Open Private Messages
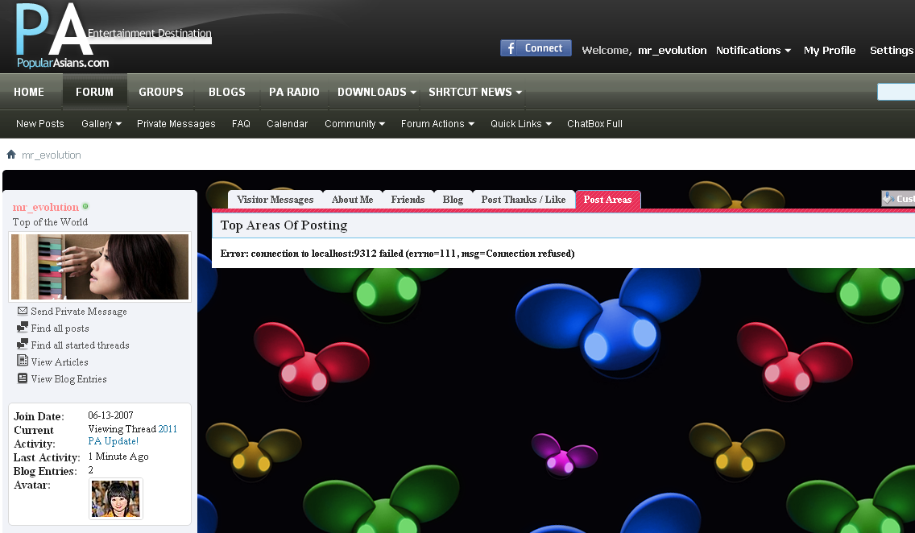The image size is (915, 533). click(x=176, y=124)
